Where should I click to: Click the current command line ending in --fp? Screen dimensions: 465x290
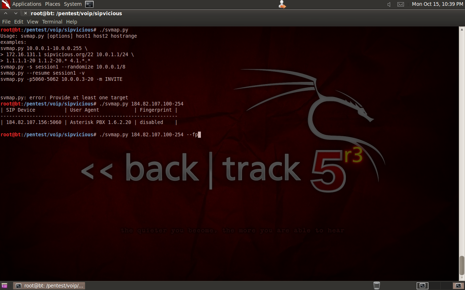pos(101,134)
